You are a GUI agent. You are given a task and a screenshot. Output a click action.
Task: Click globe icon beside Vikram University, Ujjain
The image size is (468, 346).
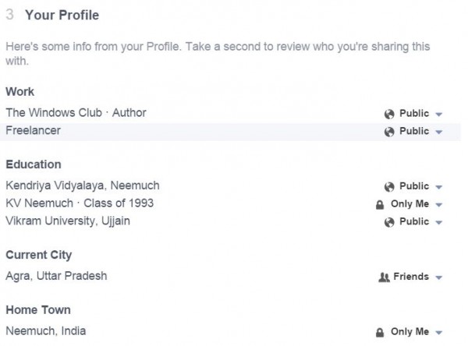pos(389,222)
